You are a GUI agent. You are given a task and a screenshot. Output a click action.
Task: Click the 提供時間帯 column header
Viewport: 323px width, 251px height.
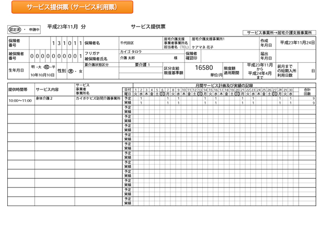[18, 90]
